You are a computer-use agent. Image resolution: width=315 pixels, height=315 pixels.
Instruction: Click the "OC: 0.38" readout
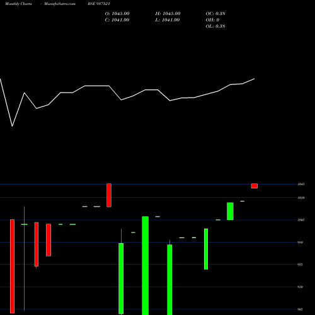click(215, 14)
